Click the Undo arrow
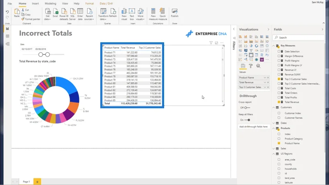329x185 pixels. (x=7, y=12)
